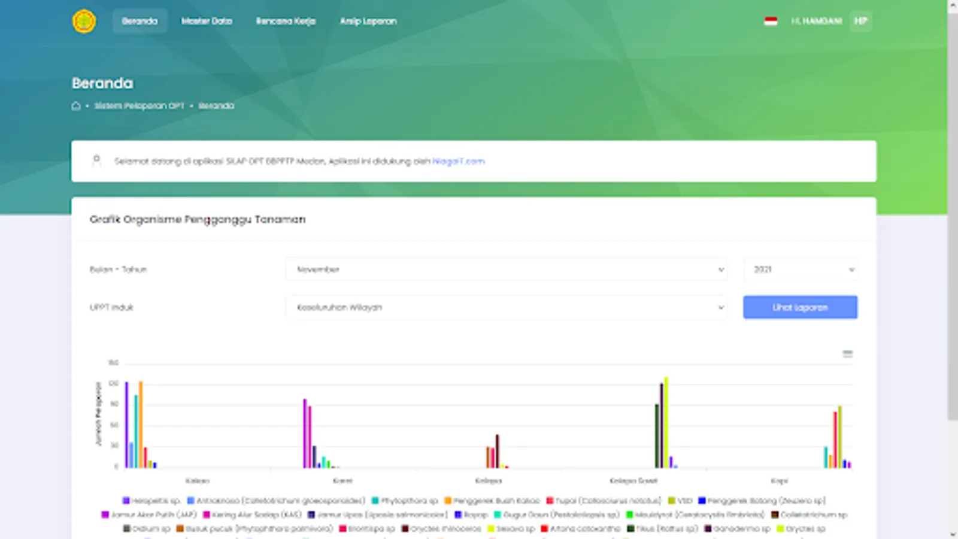This screenshot has width=958, height=539.
Task: Open the HP user avatar
Action: 860,21
